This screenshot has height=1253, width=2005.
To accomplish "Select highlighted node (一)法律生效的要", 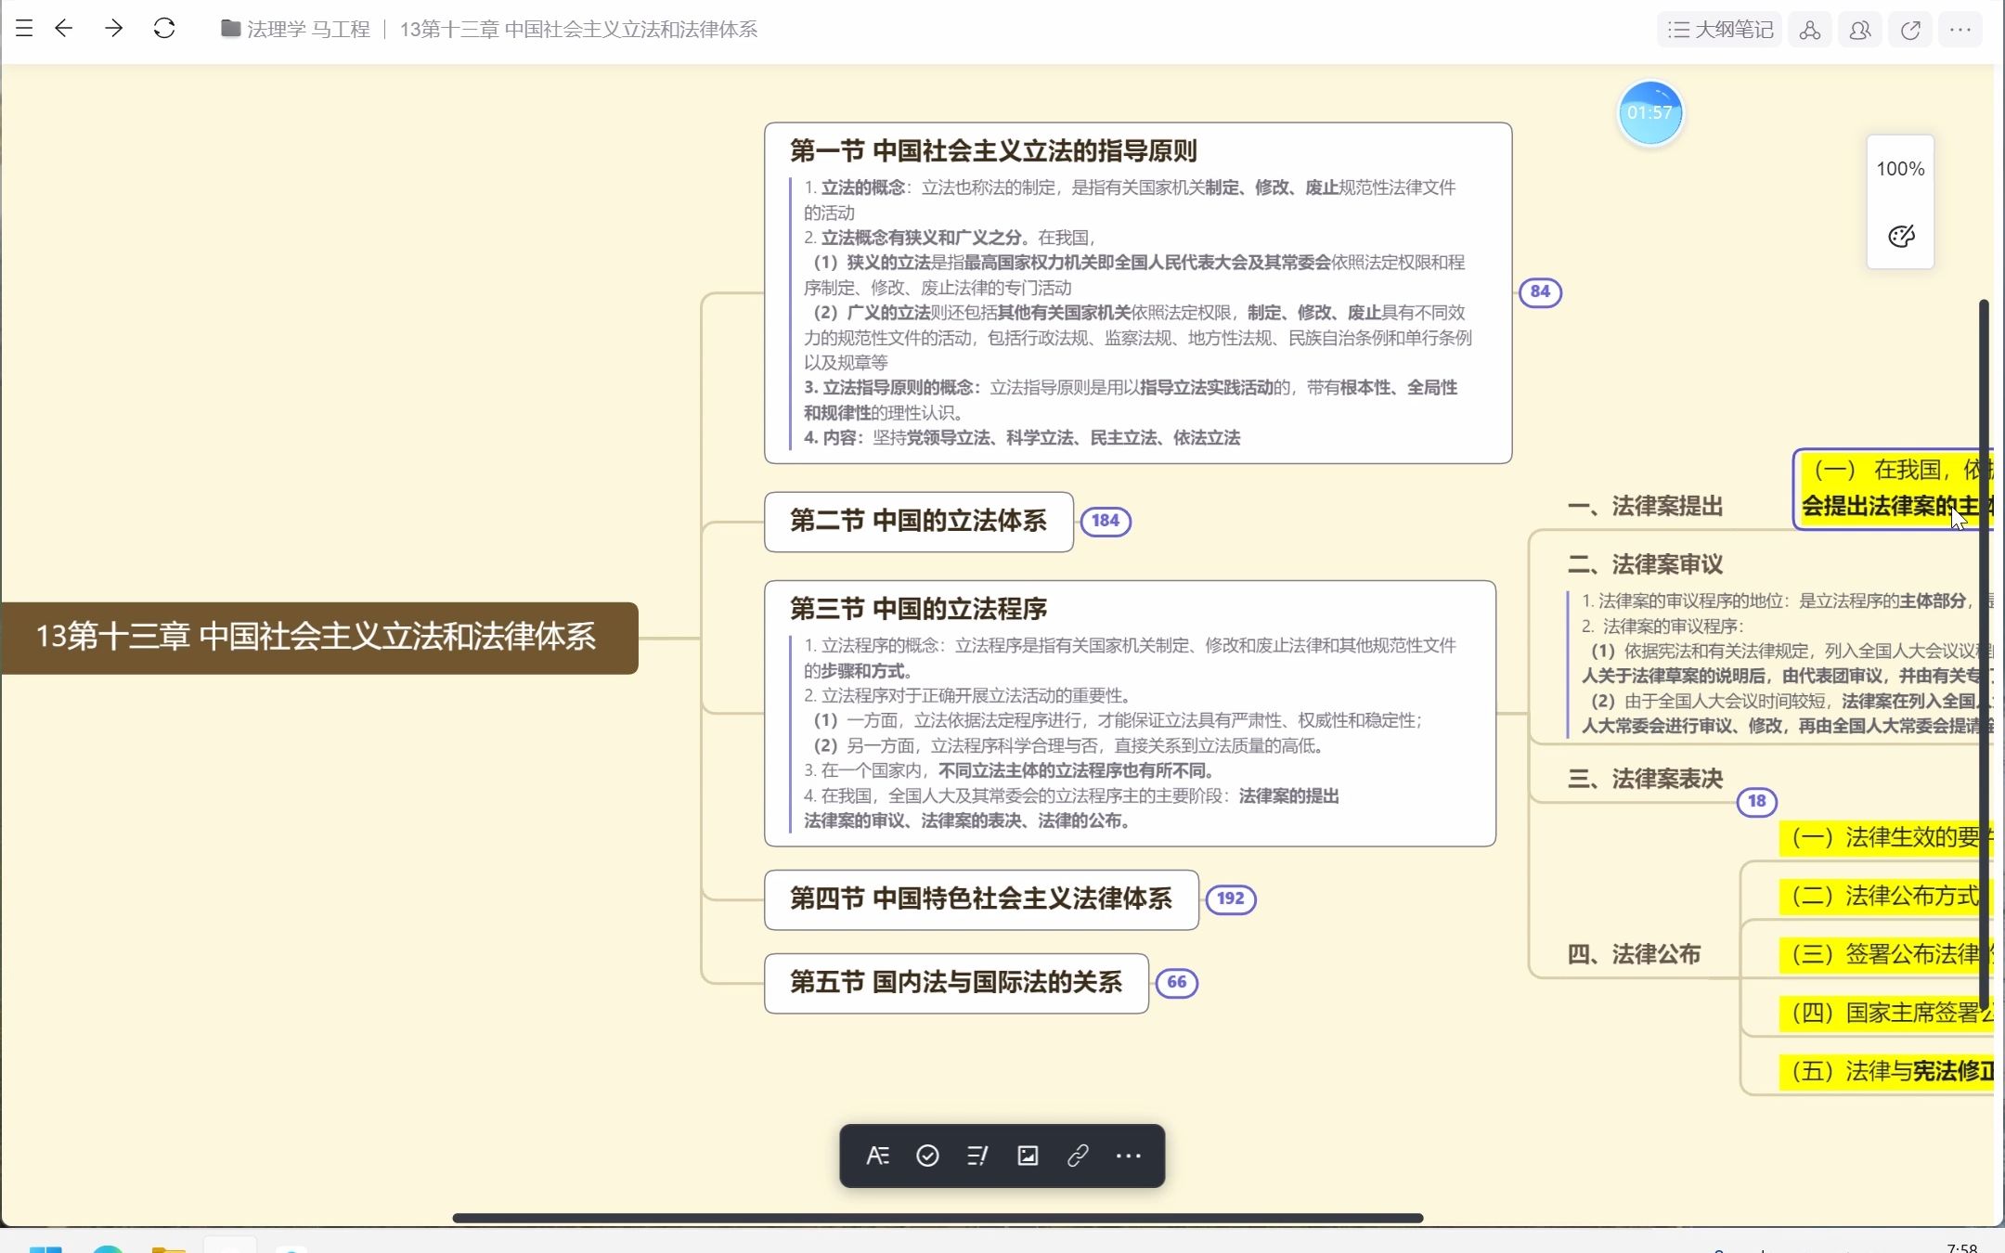I will click(1887, 838).
